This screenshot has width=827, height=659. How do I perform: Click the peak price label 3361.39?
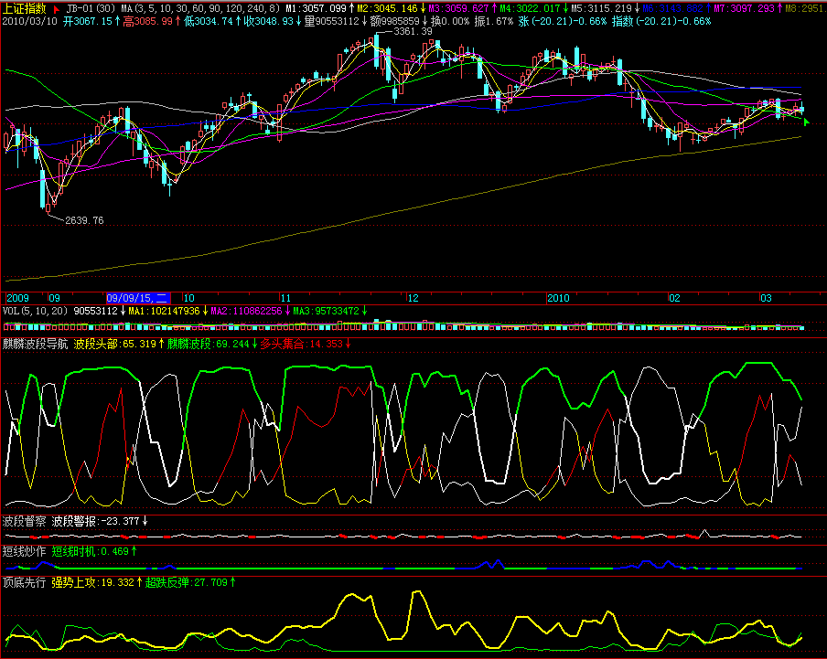pos(413,32)
